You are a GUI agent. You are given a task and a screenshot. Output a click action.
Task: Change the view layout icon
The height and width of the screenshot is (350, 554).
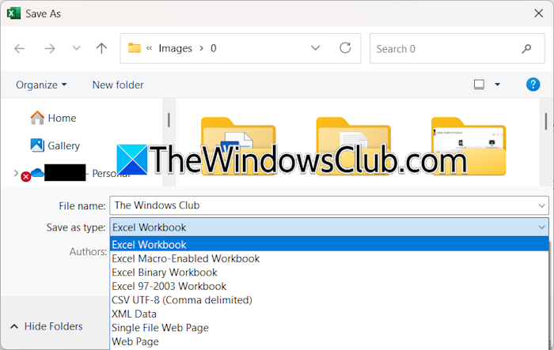[479, 85]
